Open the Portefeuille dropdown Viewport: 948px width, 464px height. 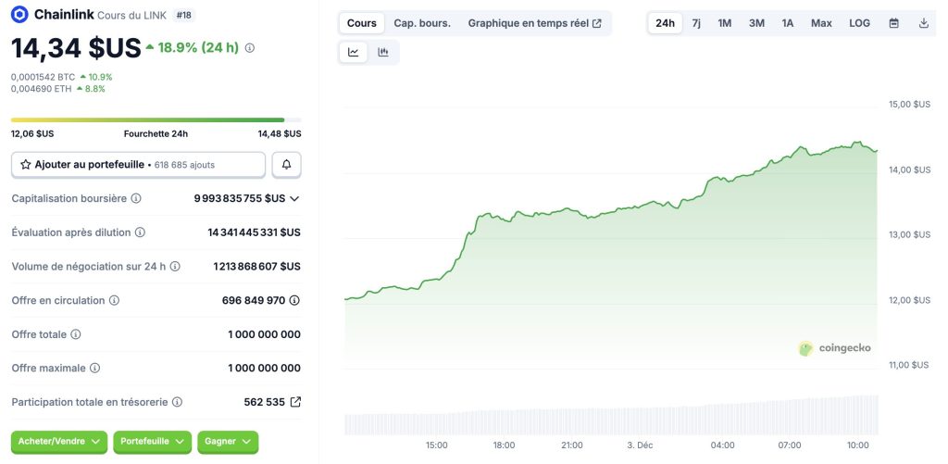pyautogui.click(x=152, y=443)
